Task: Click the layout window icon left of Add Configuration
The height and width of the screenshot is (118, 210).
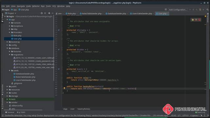Action: point(166,10)
